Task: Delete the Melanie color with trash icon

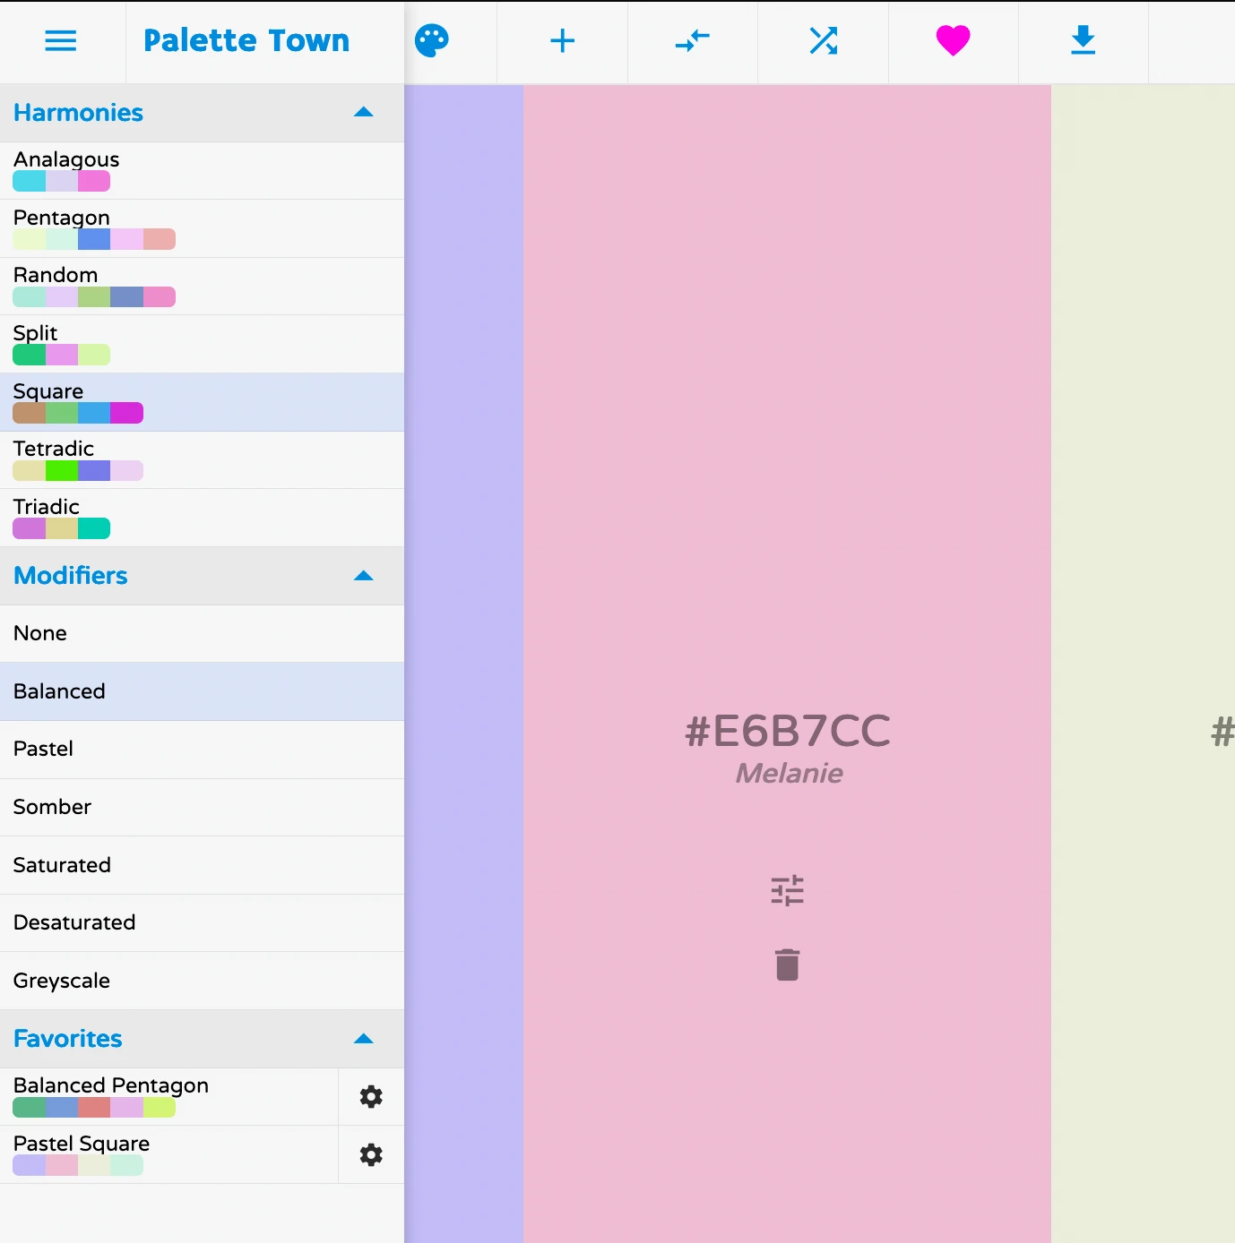Action: [787, 964]
